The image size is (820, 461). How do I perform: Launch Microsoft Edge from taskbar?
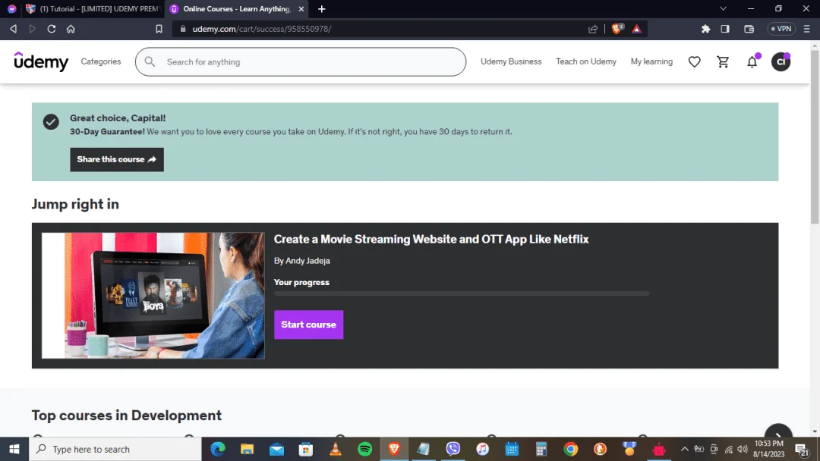pos(218,449)
